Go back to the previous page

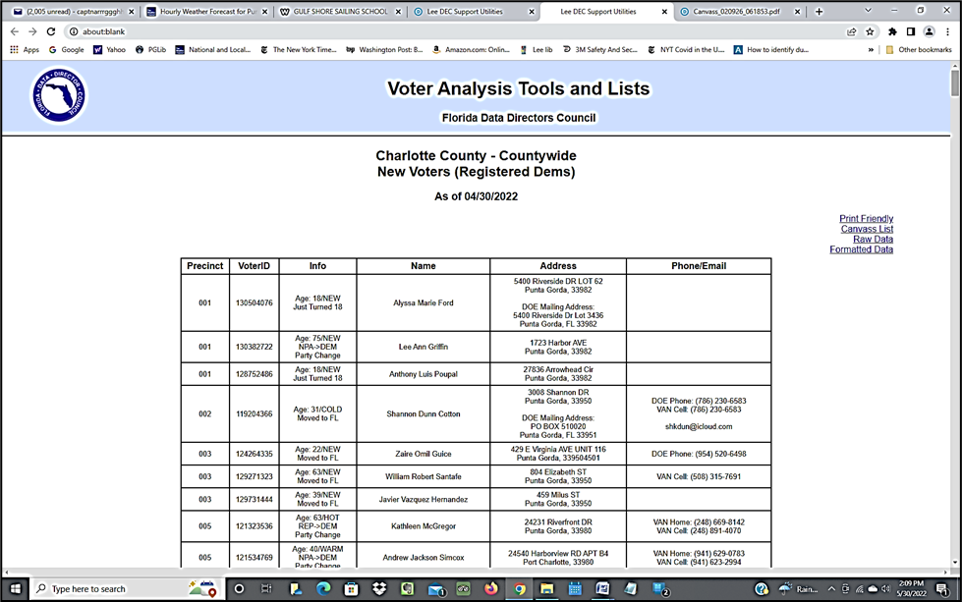[15, 31]
